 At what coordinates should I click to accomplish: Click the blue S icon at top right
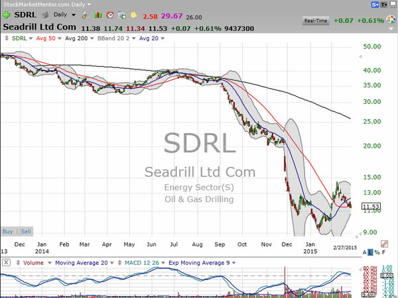pos(375,5)
